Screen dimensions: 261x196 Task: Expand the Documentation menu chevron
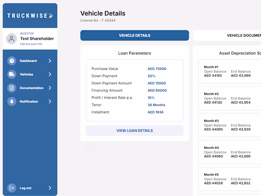click(50, 88)
